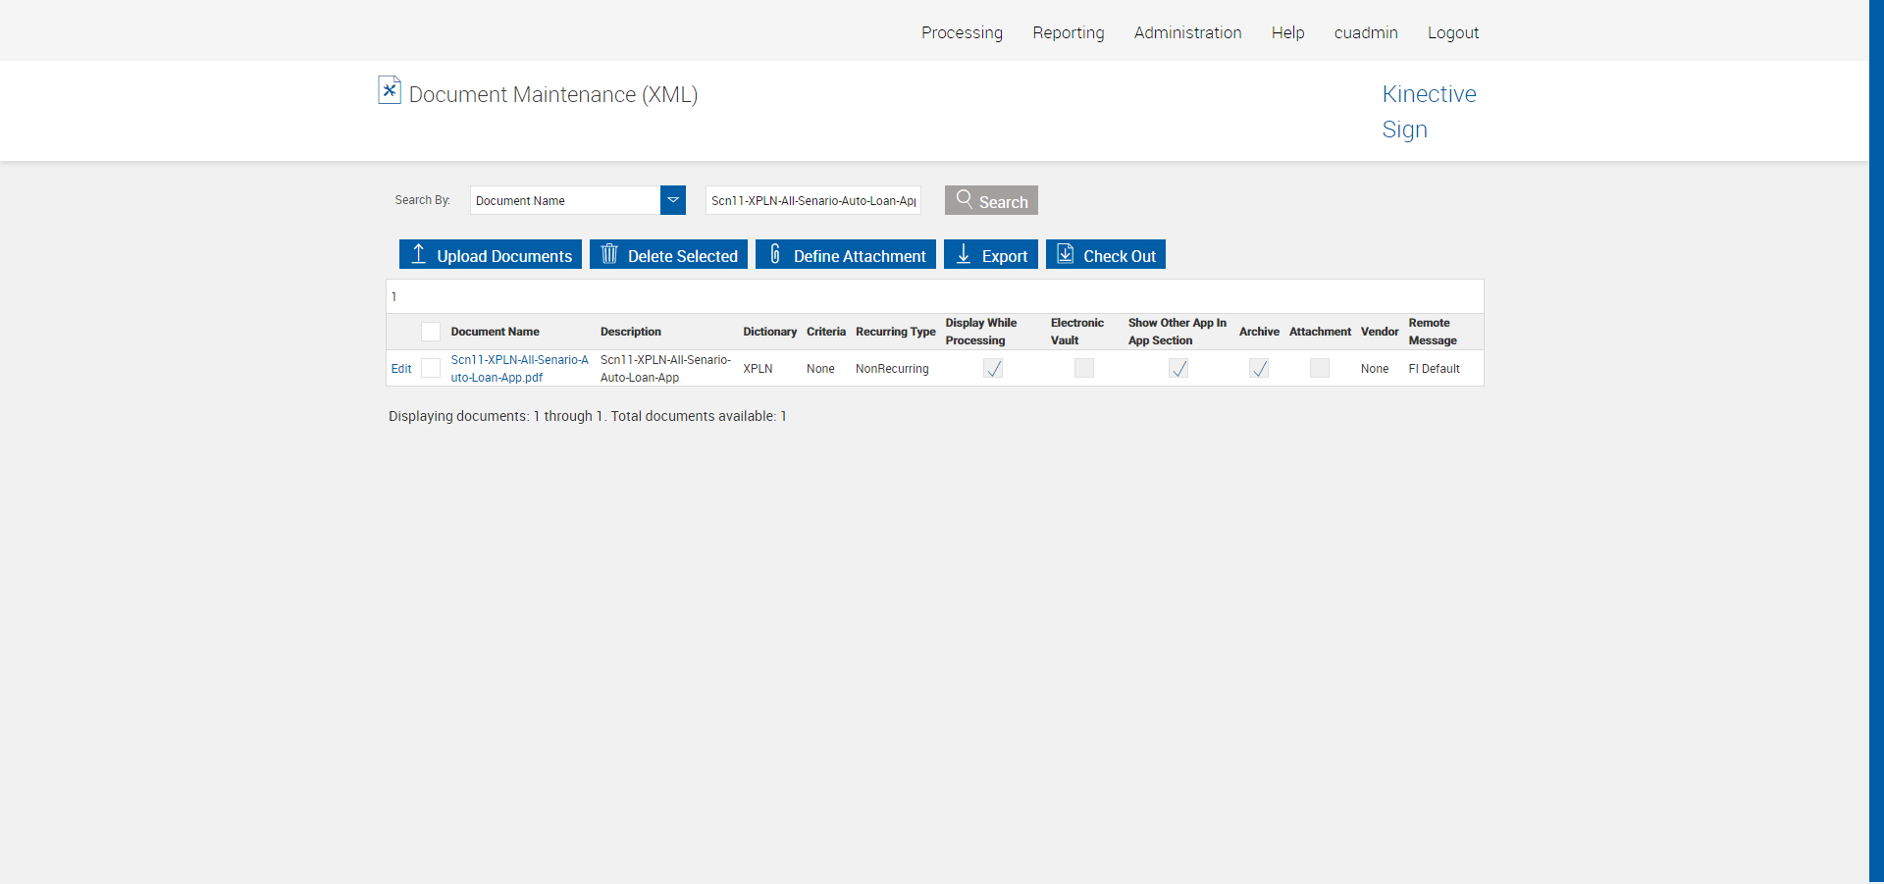This screenshot has height=884, width=1884.
Task: Toggle the Electronic Vault checkbox
Action: (x=1084, y=368)
